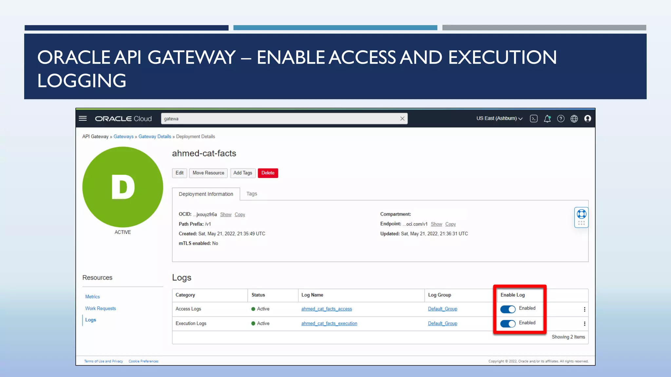
Task: Click Active status in Execution Logs row
Action: point(260,323)
